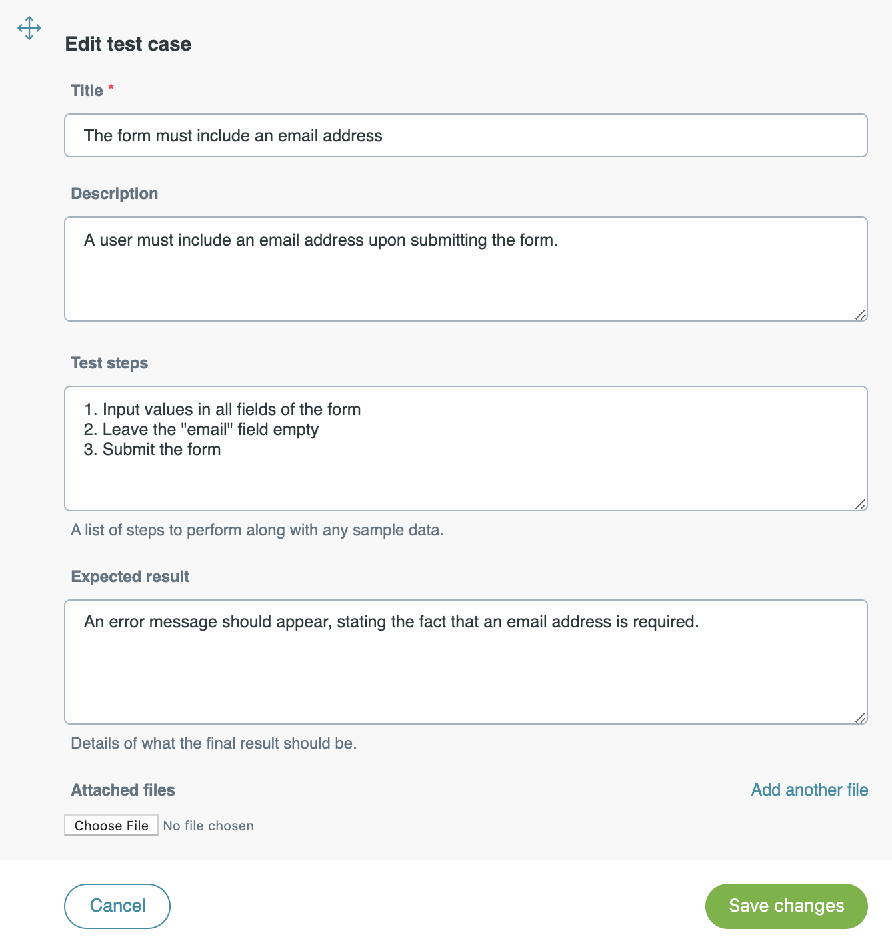Click the Attached files label
This screenshot has height=949, width=892.
pyautogui.click(x=122, y=789)
